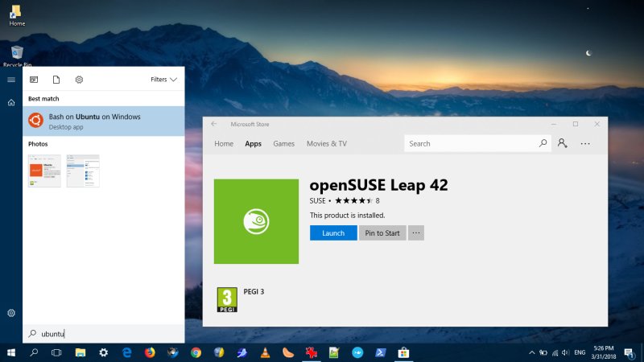644x362 pixels.
Task: Open Google Chrome from taskbar
Action: (196, 352)
